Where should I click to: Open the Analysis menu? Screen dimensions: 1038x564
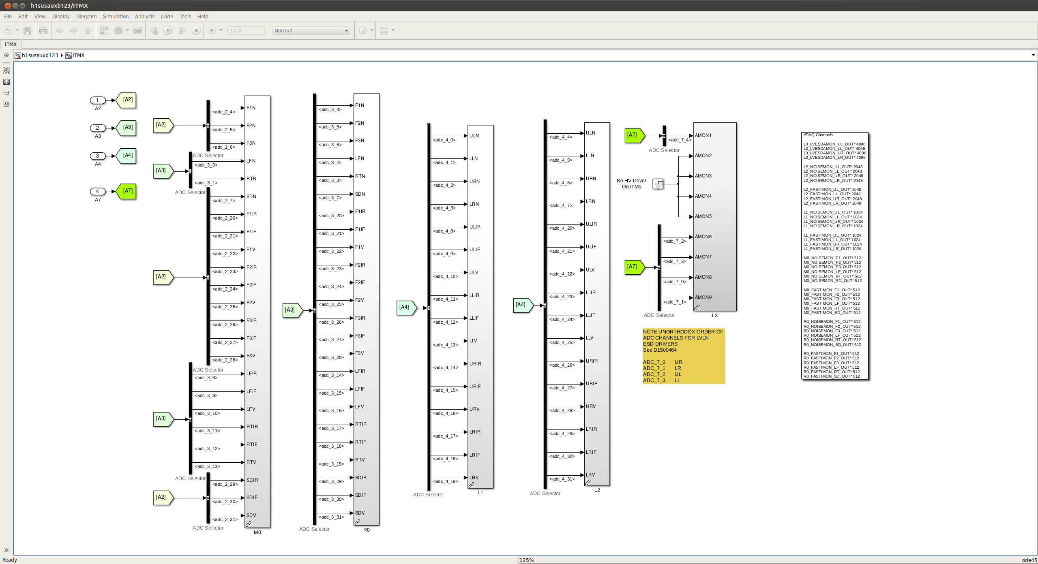coord(145,16)
